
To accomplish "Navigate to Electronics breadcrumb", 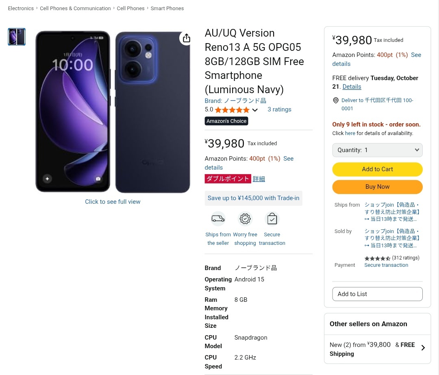I will point(21,8).
